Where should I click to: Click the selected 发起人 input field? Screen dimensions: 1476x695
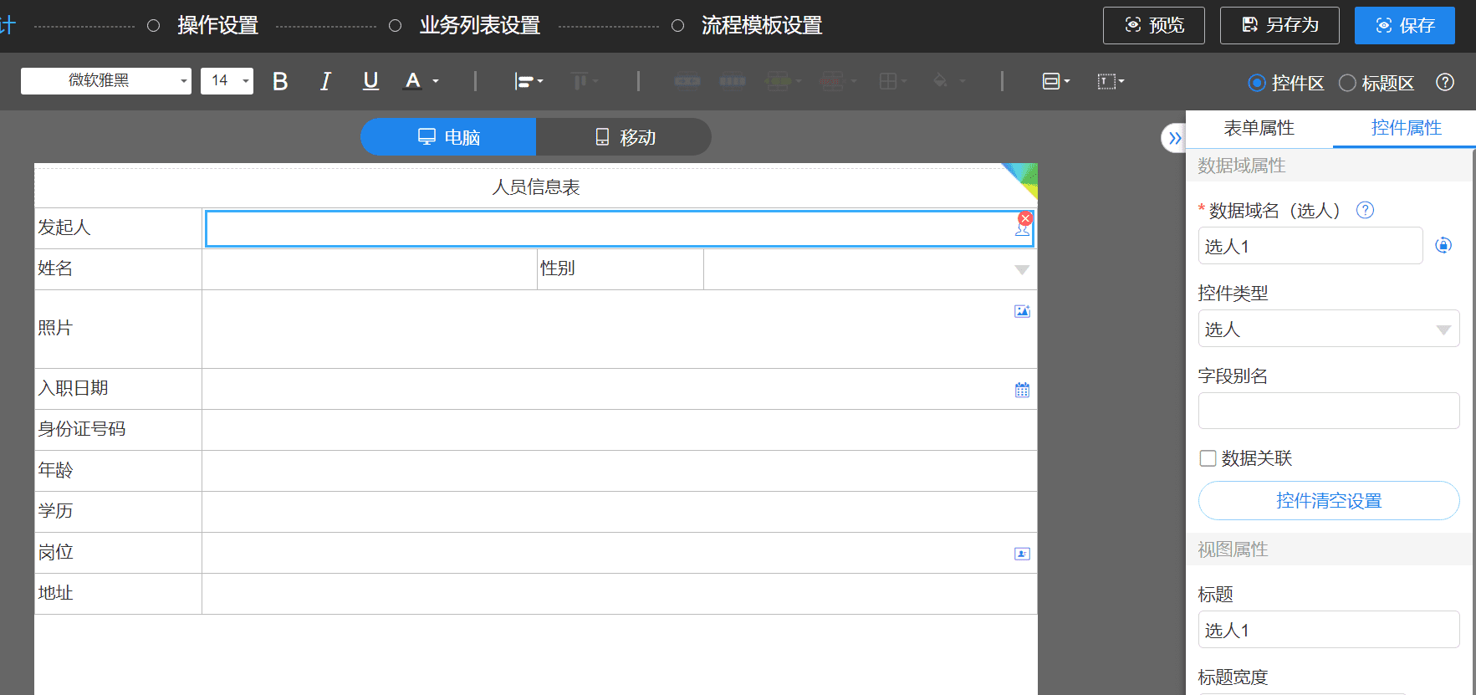click(x=620, y=228)
